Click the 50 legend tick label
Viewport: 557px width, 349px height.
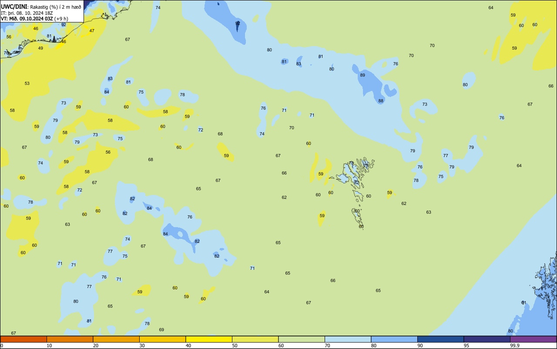click(x=235, y=346)
